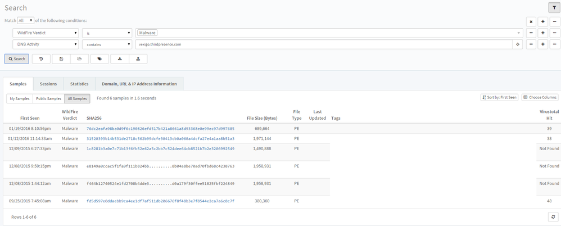The width and height of the screenshot is (561, 226).
Task: Expand the WildFire Verdict field dropdown
Action: pyautogui.click(x=46, y=33)
